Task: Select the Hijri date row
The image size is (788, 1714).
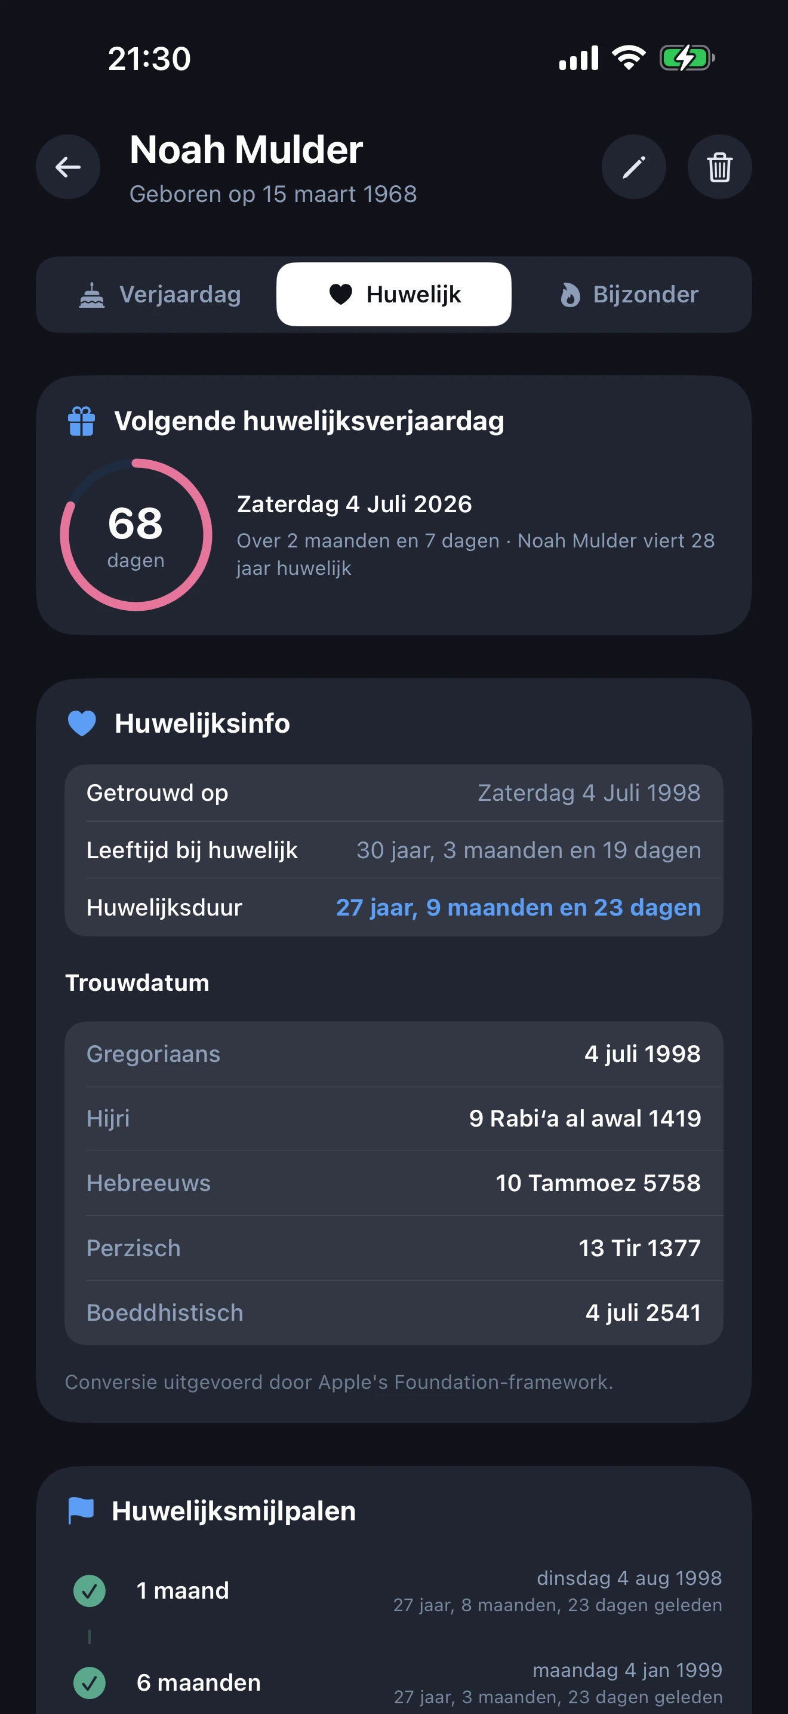Action: (x=393, y=1119)
